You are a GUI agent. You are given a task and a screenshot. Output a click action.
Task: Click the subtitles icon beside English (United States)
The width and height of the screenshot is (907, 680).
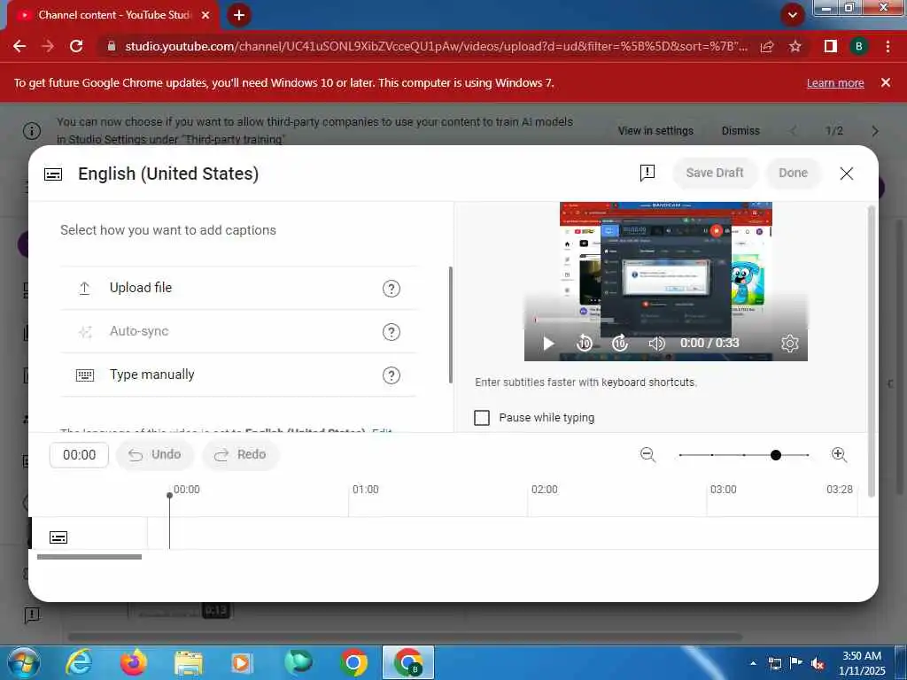(53, 174)
